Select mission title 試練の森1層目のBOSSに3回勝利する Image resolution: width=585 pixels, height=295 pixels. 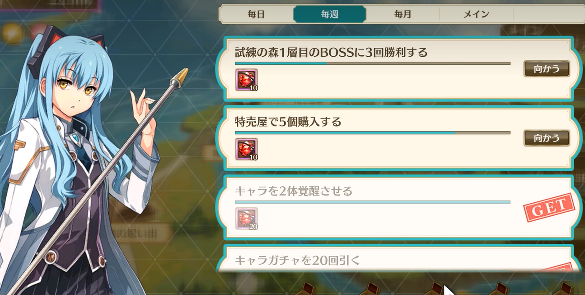pos(331,52)
